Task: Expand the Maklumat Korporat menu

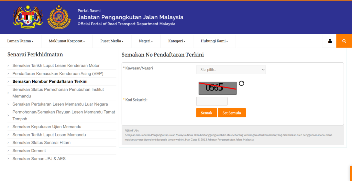Action: [67, 41]
